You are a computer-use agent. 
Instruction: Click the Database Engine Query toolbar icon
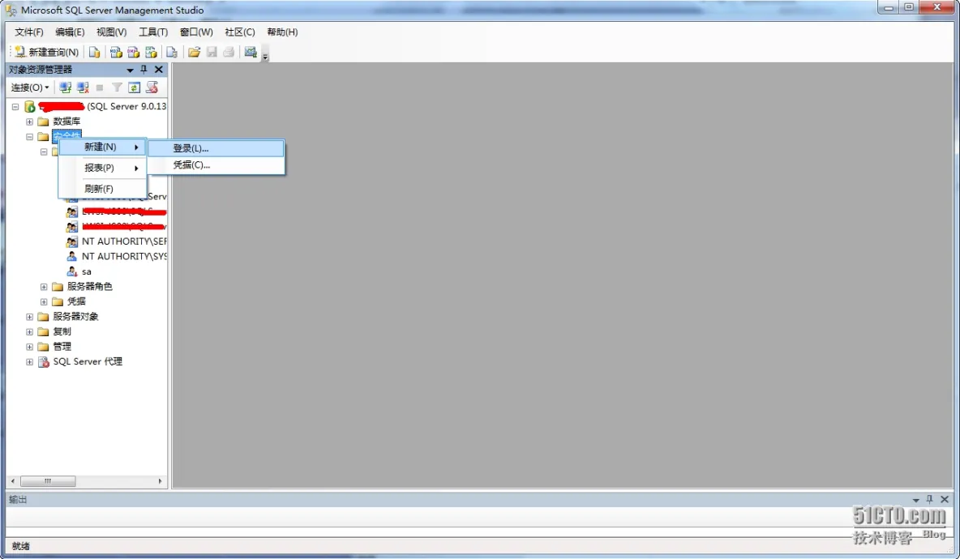pyautogui.click(x=94, y=52)
